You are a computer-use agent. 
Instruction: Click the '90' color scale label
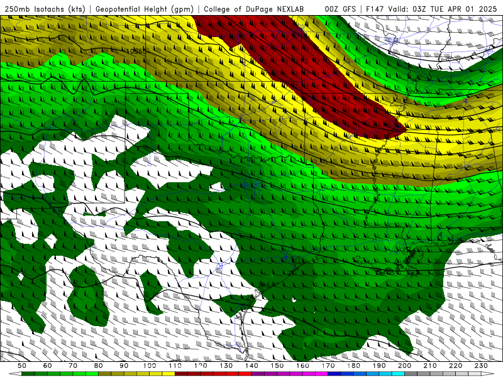pyautogui.click(x=124, y=366)
